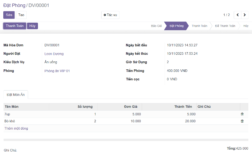Go to previous record arrow
The height and width of the screenshot is (157, 252).
pos(238,15)
